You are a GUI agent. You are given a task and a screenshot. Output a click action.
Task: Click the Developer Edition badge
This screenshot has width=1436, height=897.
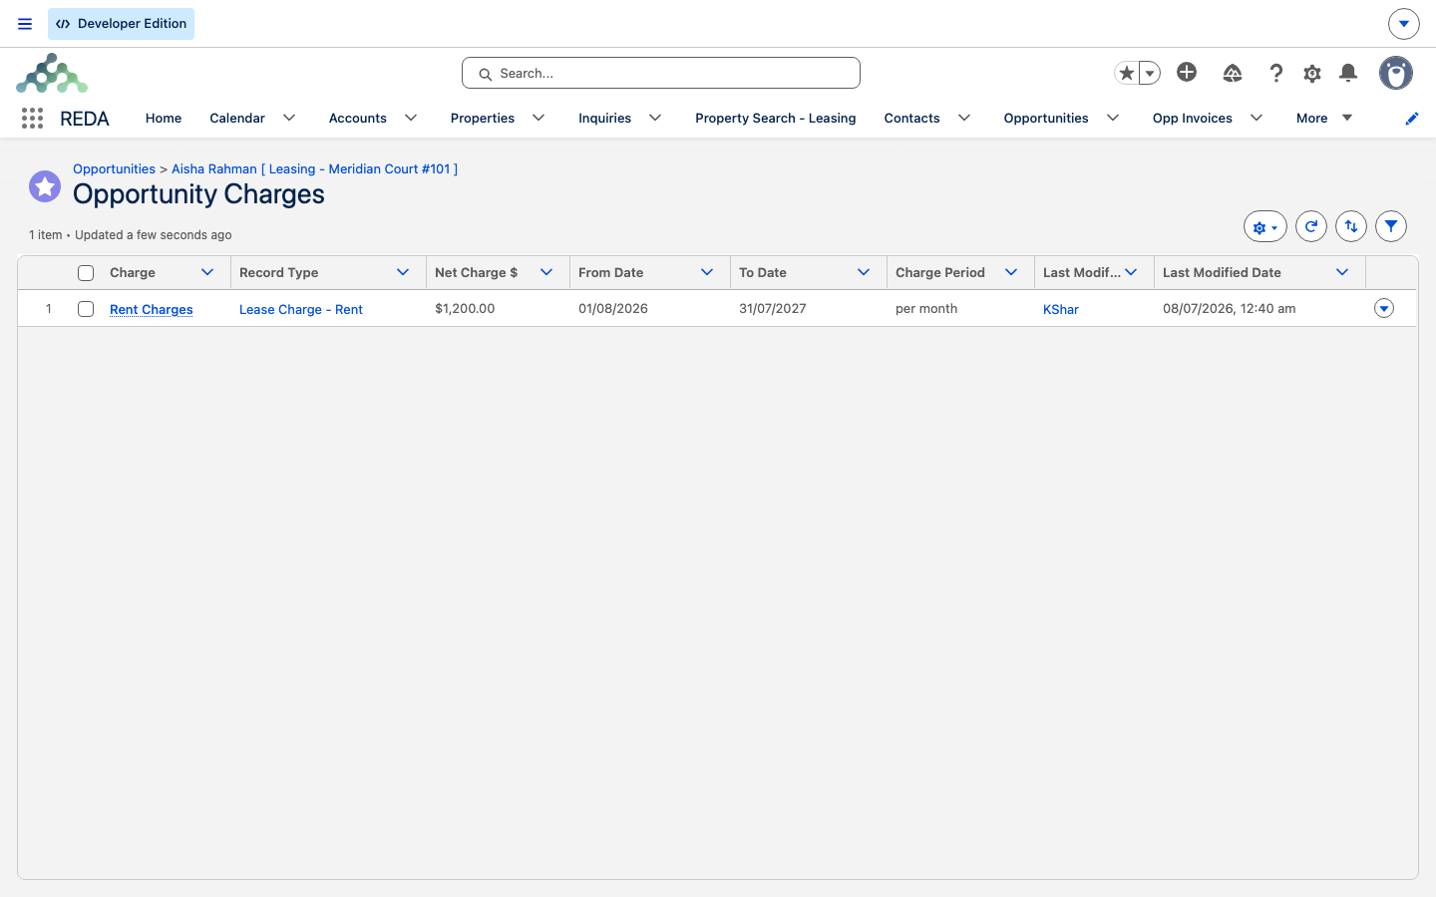[121, 24]
